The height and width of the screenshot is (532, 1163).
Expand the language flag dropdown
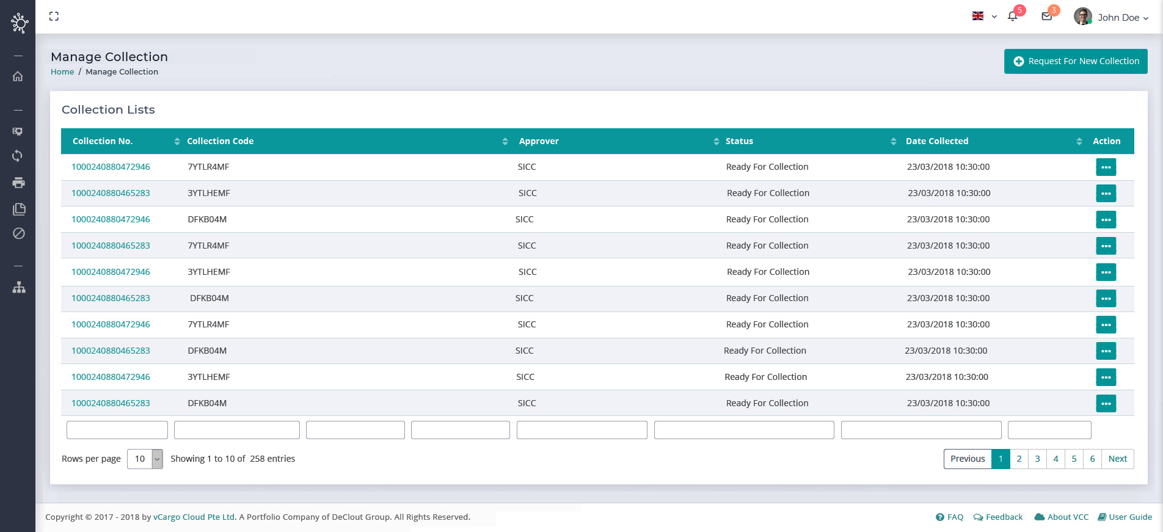(984, 16)
